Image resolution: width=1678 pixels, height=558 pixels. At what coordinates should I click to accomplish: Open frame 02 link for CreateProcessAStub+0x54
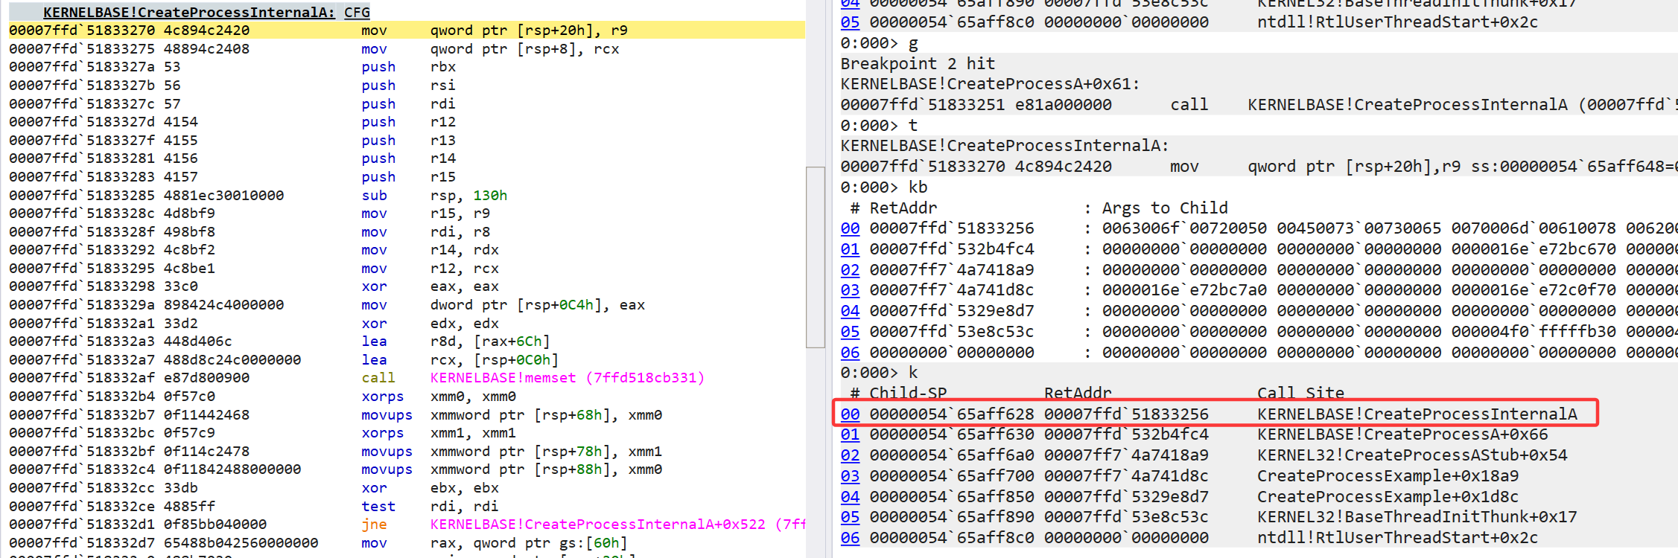(850, 455)
